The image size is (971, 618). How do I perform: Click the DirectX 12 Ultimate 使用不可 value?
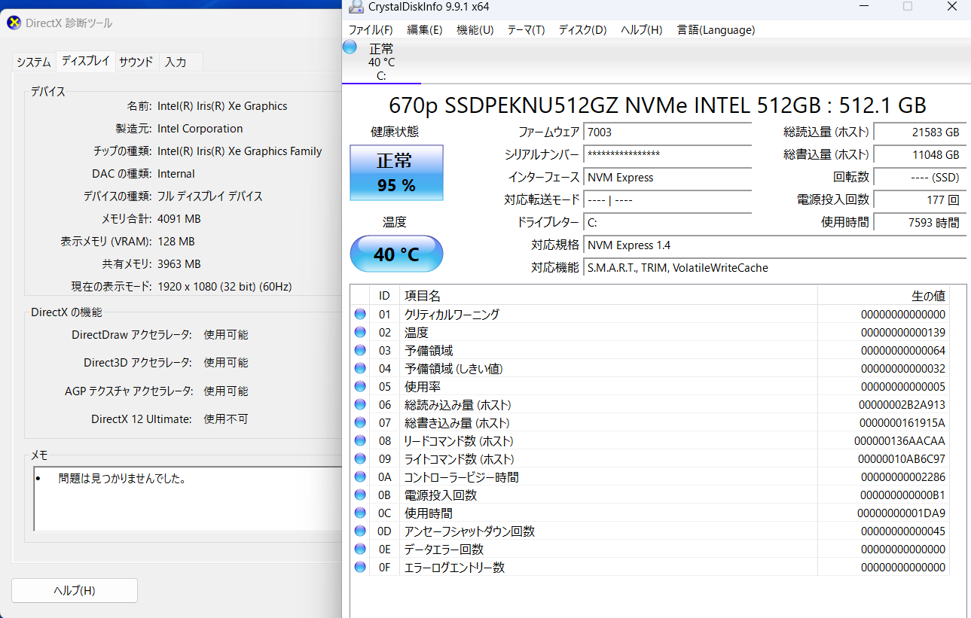pos(226,419)
